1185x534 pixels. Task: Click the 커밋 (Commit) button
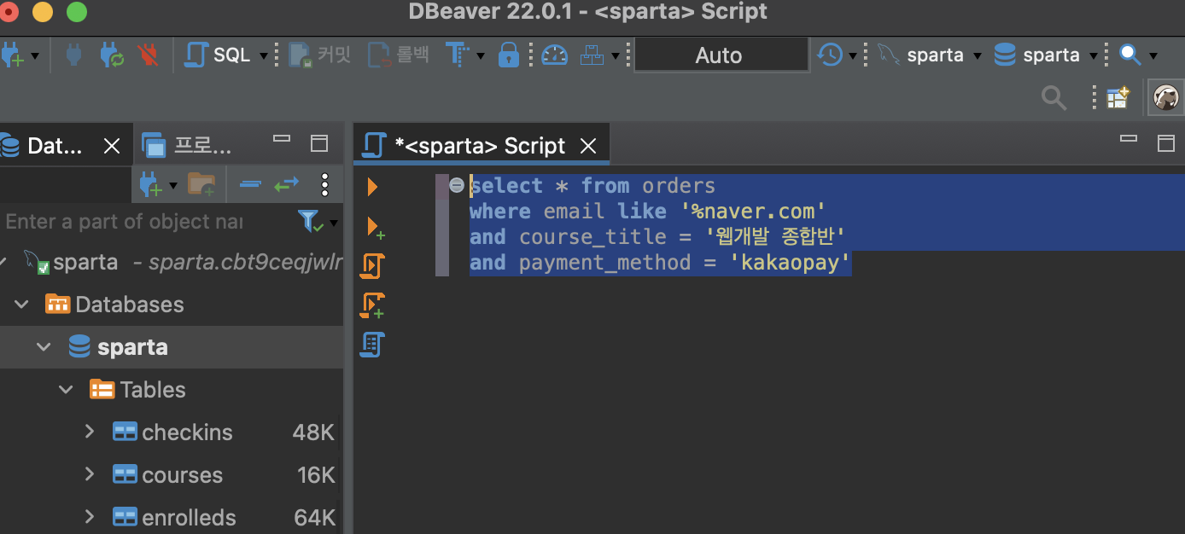tap(320, 55)
